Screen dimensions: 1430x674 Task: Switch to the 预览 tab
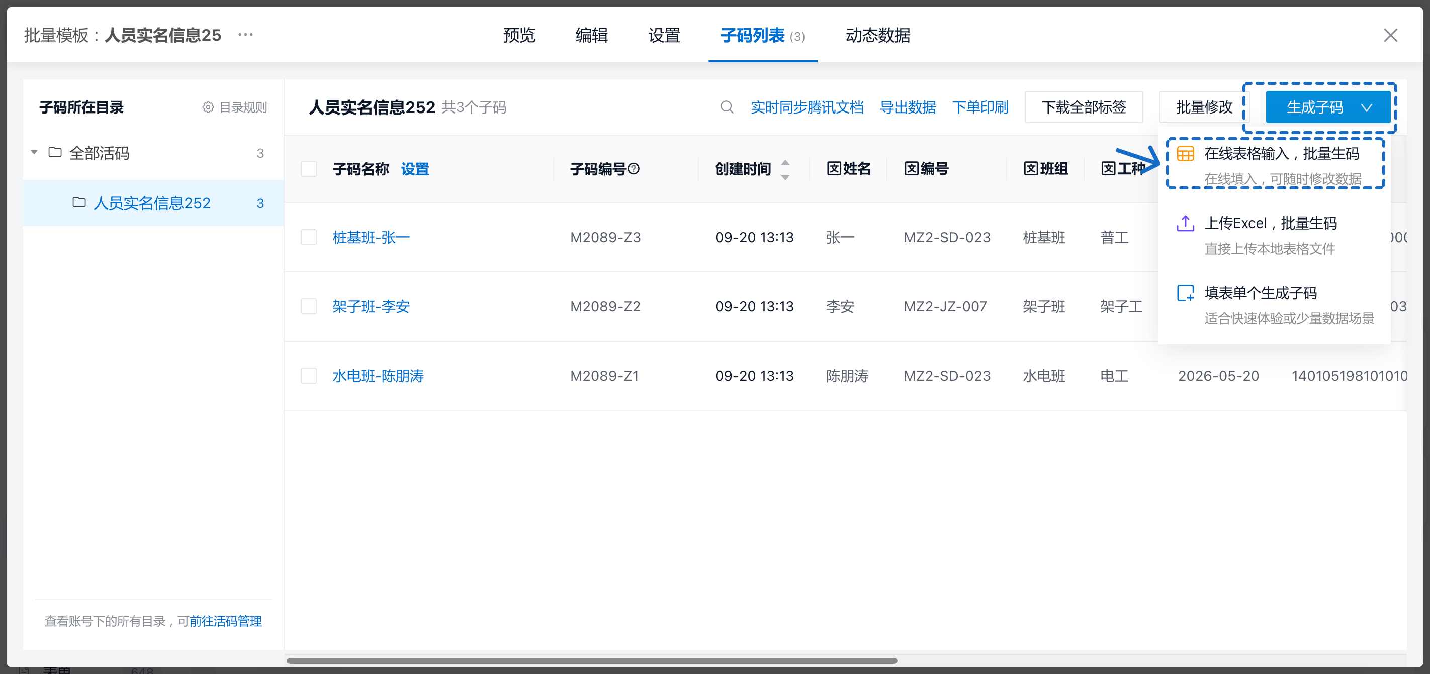[519, 36]
